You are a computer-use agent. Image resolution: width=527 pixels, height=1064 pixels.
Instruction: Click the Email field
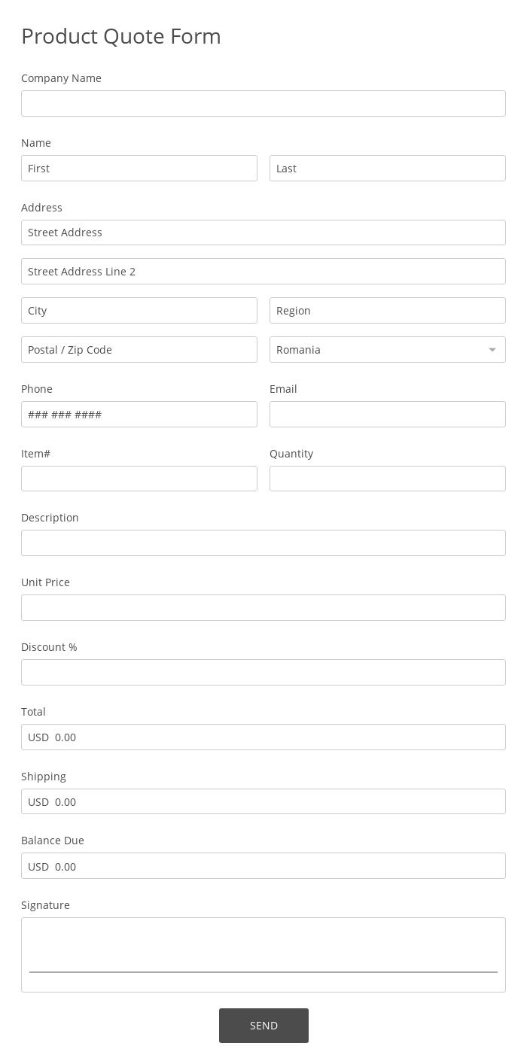point(388,414)
